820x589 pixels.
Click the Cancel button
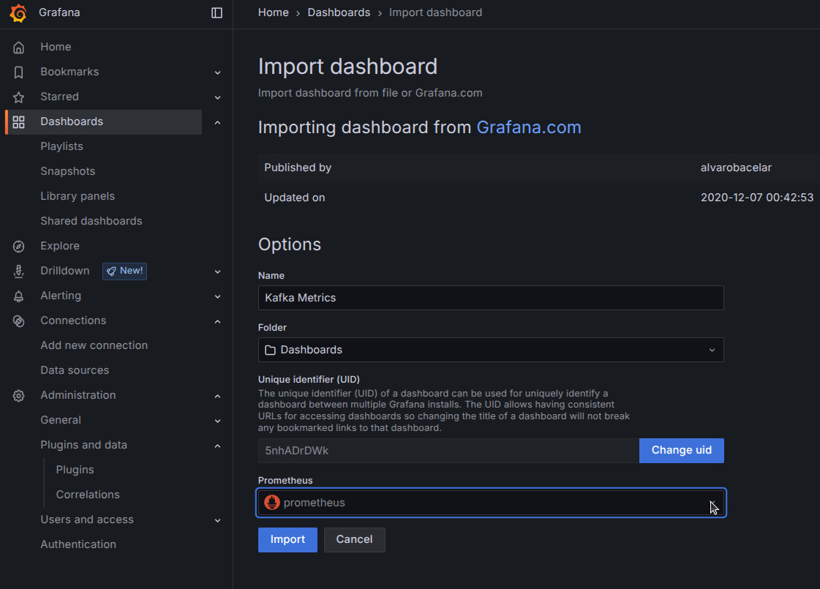(354, 540)
